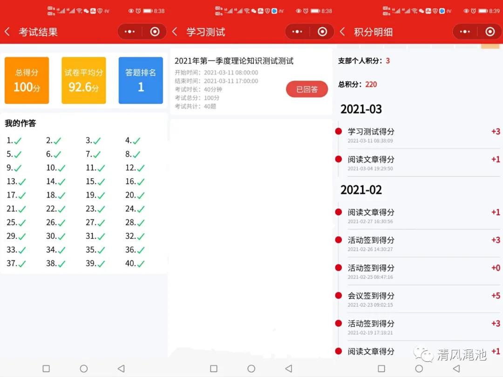Tap recent apps square under 考试结果 screen
This screenshot has height=377, width=503.
[46, 369]
